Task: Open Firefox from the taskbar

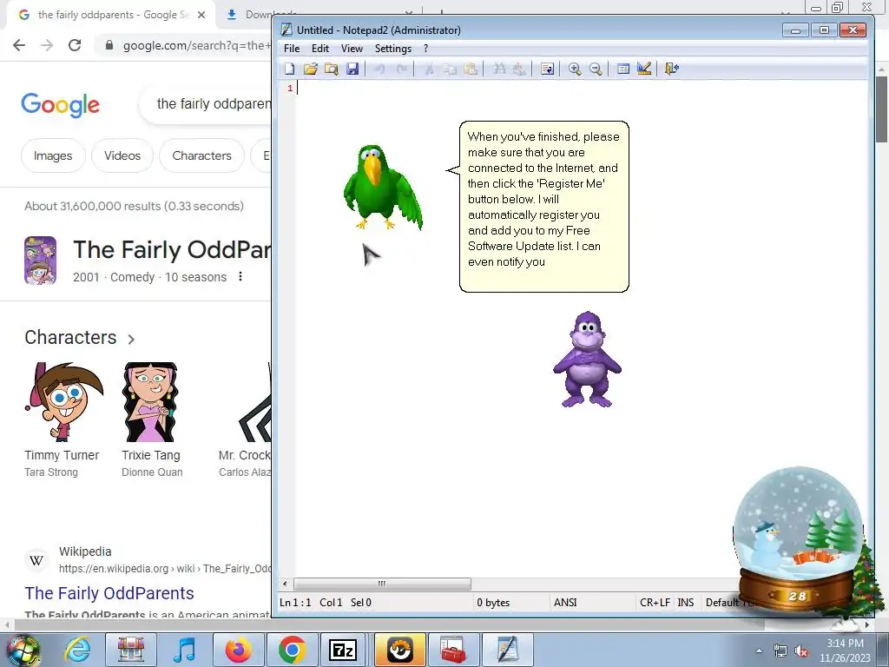Action: 238,650
